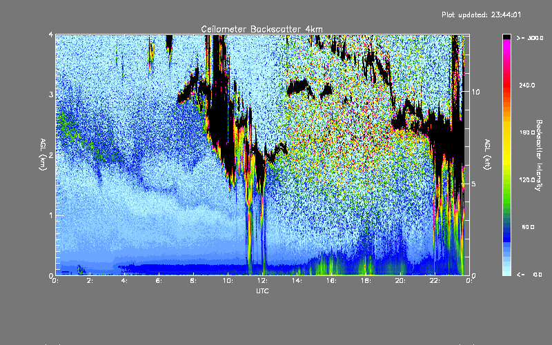Click the "Plot updated: 23:44:01" timestamp

pos(481,14)
